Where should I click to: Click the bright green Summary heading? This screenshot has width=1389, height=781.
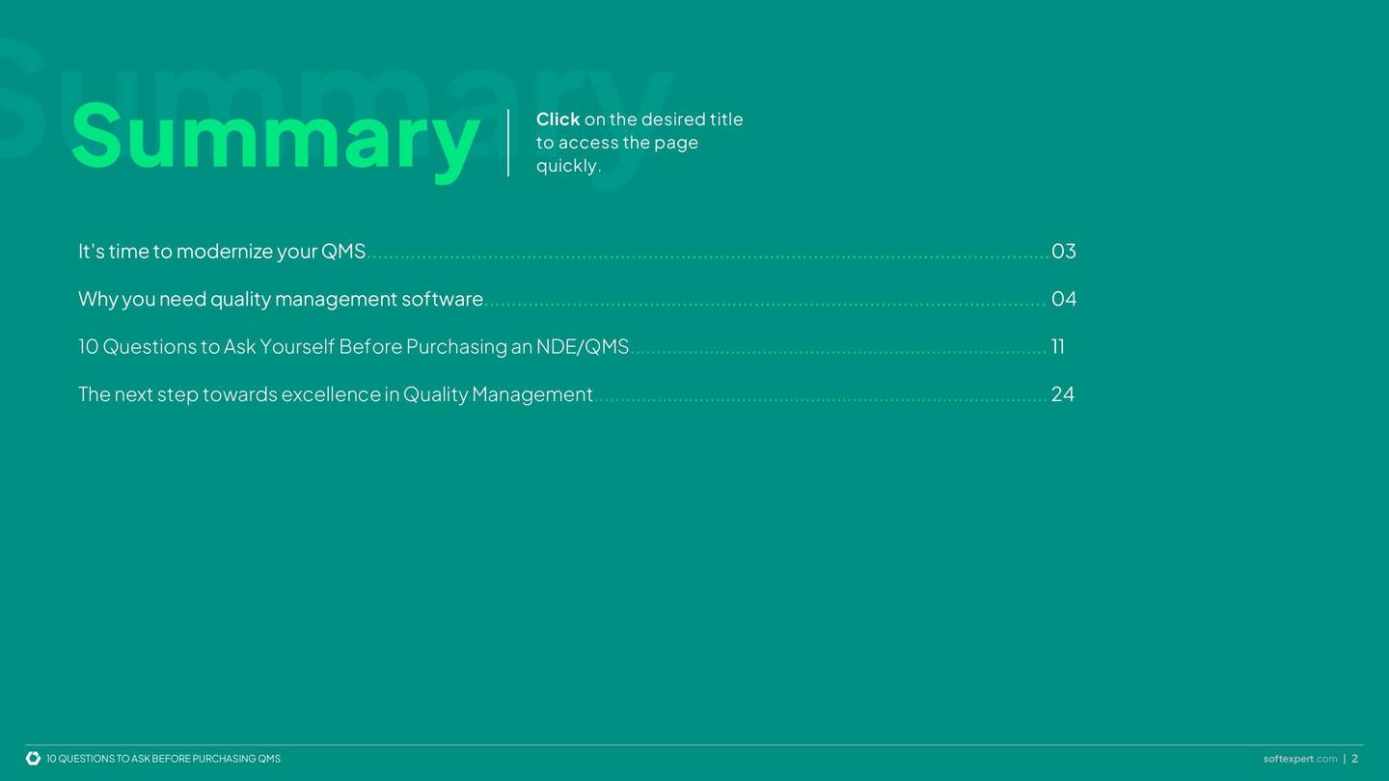pyautogui.click(x=275, y=137)
